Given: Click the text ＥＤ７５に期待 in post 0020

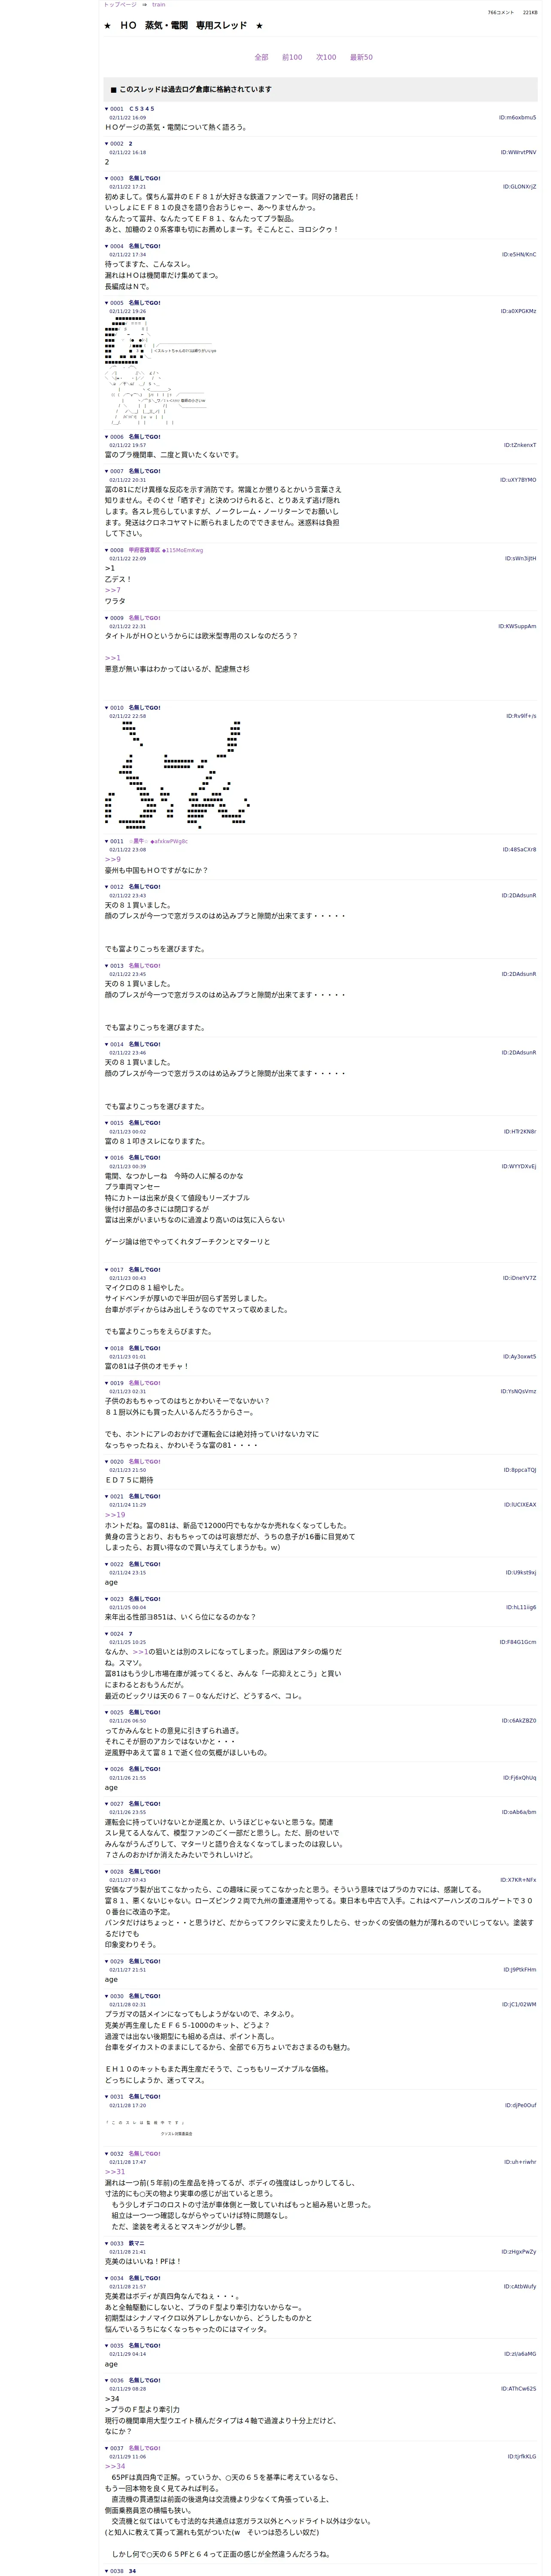Looking at the screenshot, I should 129,1480.
